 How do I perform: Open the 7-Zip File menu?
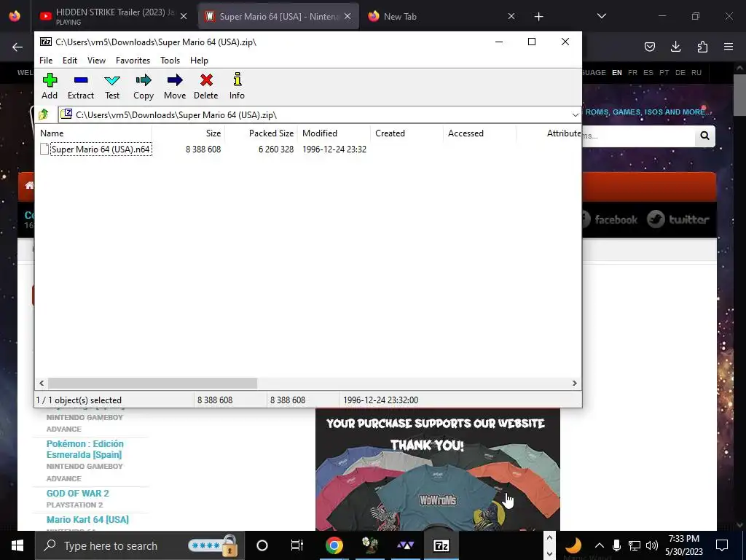tap(46, 61)
